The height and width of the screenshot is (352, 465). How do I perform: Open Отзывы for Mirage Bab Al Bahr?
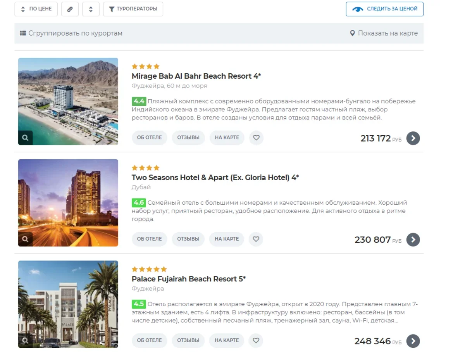(188, 138)
